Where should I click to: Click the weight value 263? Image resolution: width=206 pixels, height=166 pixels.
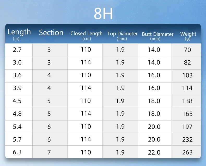pos(187,152)
